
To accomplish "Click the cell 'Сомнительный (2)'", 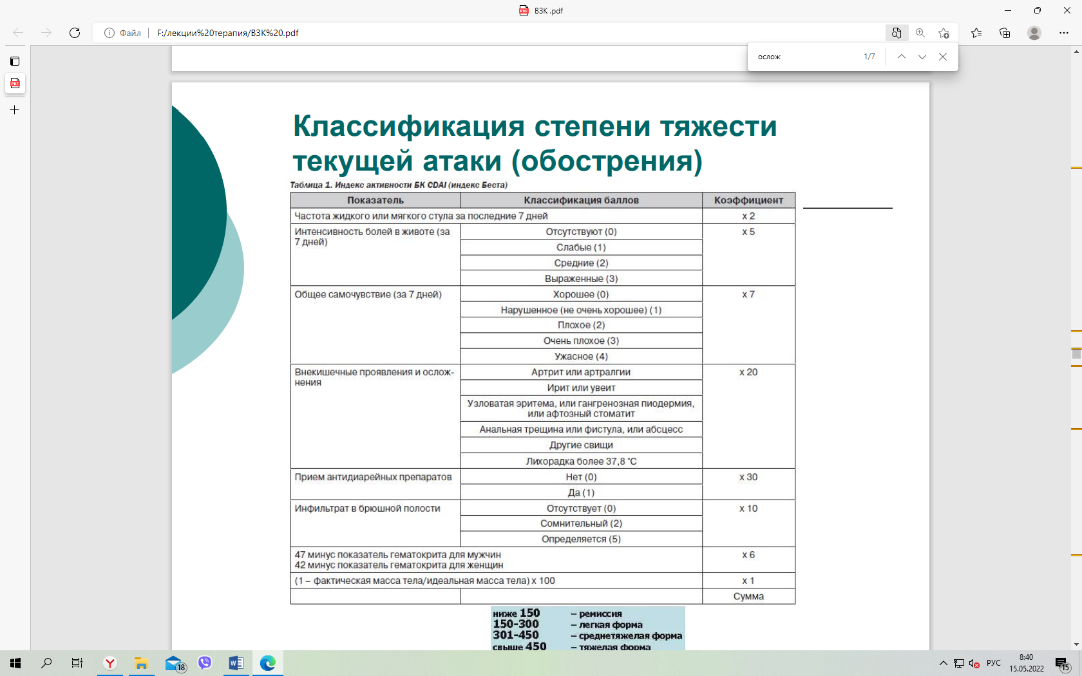I will pos(581,523).
